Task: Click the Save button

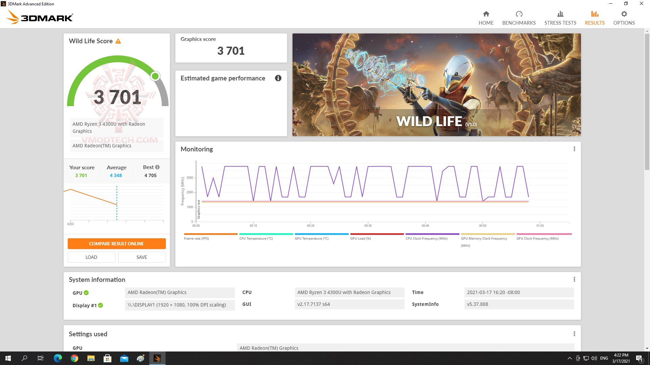Action: [x=142, y=257]
